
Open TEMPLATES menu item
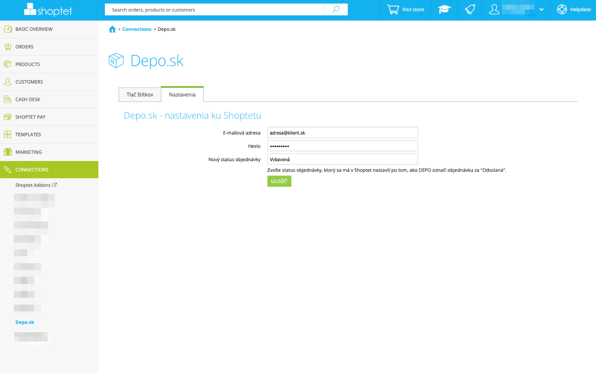point(49,134)
